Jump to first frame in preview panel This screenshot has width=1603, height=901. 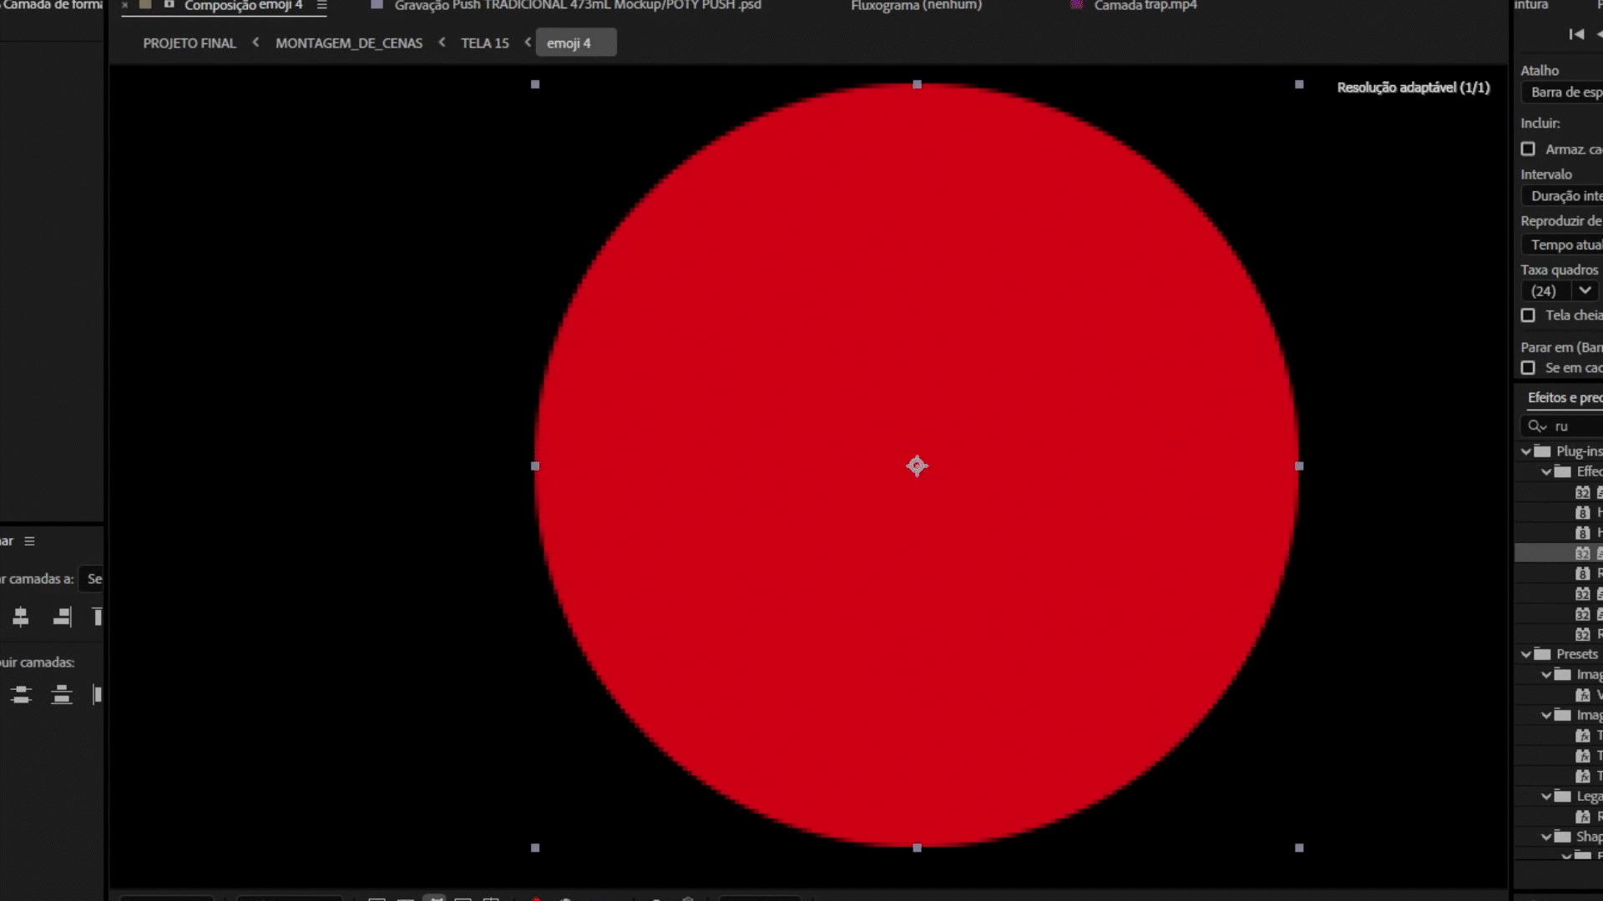[1576, 34]
